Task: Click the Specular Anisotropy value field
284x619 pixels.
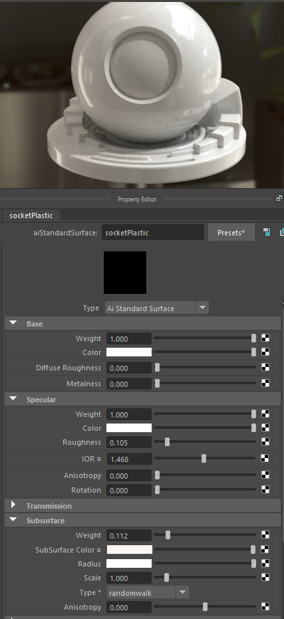Action: pyautogui.click(x=129, y=475)
